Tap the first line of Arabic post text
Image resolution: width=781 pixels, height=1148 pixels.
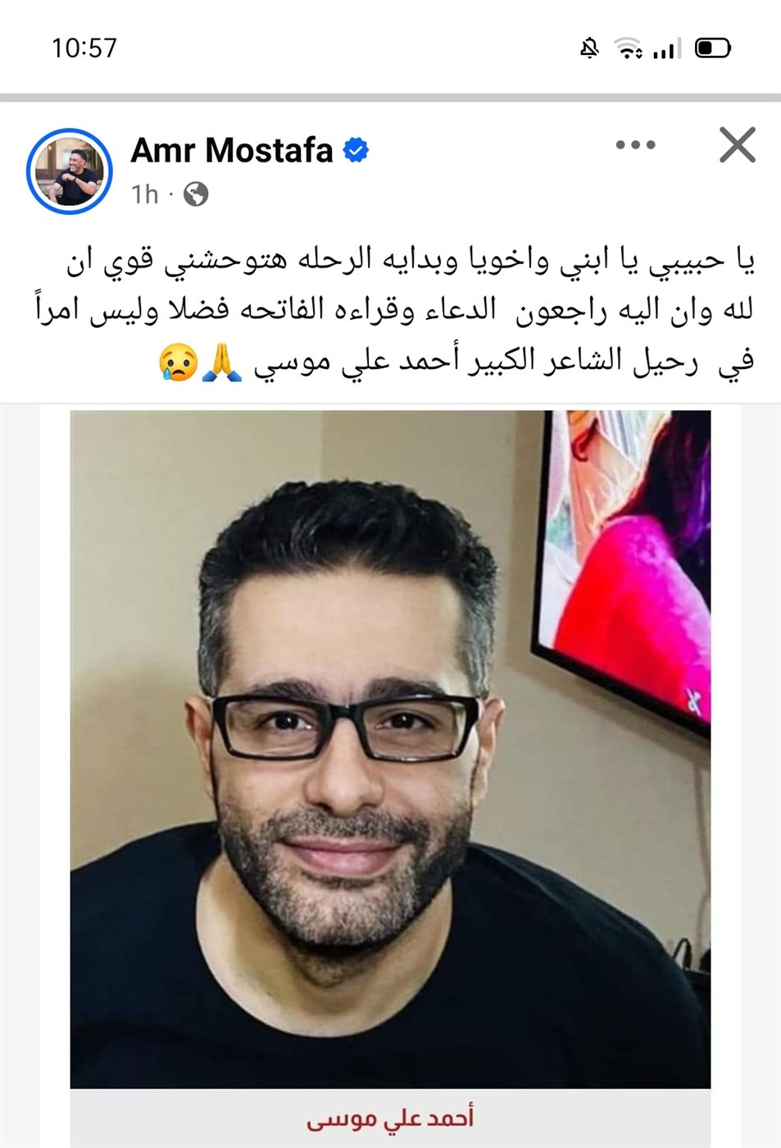[410, 260]
